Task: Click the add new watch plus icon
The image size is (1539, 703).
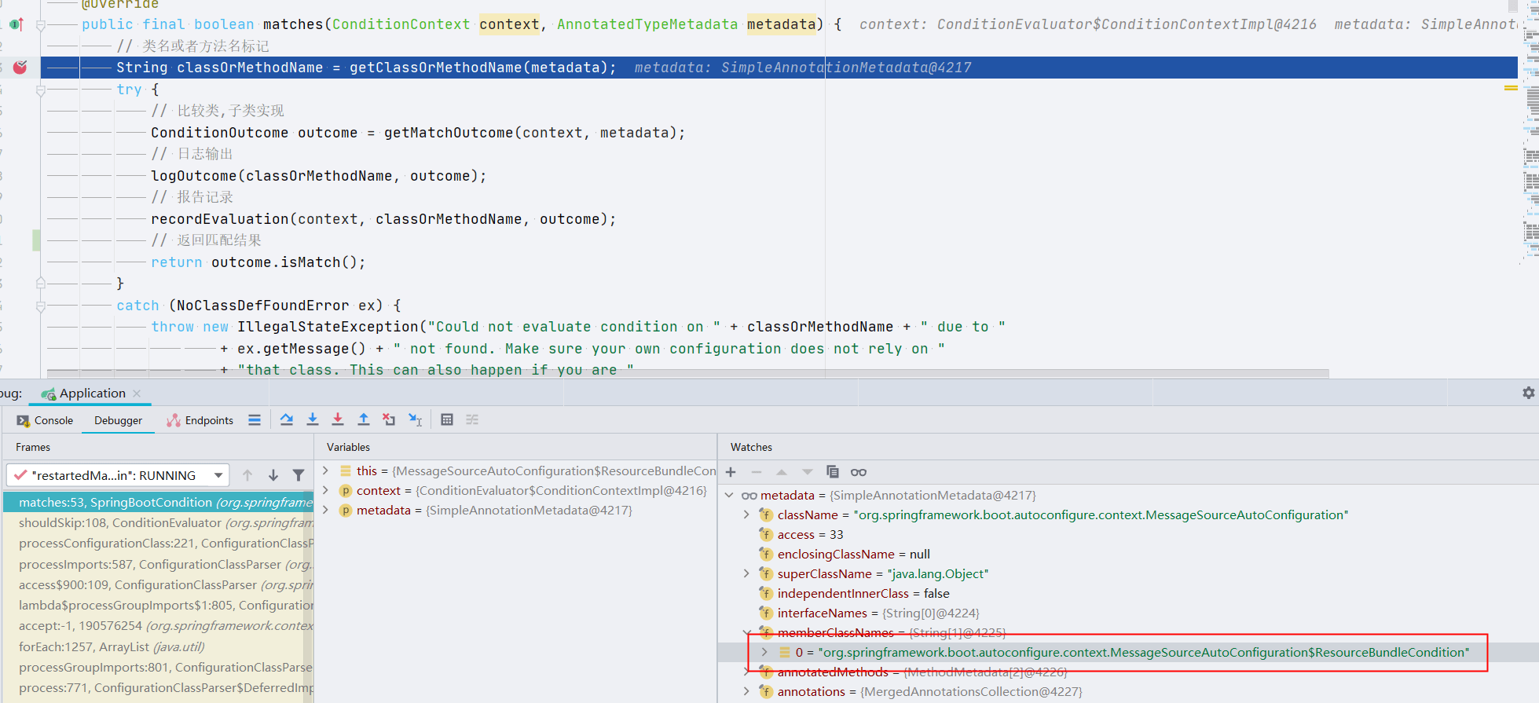Action: (731, 472)
